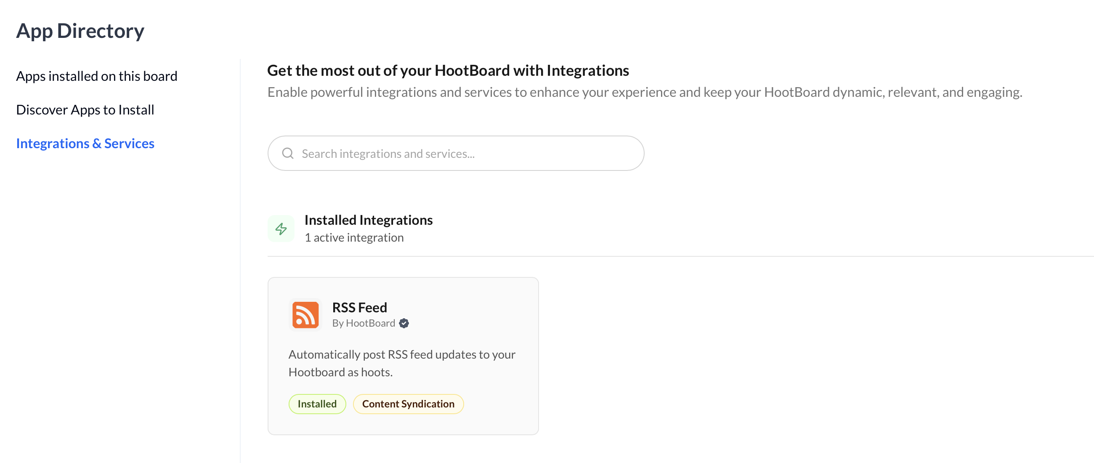Click the Installed status badge
Viewport: 1094px width, 463px height.
317,404
